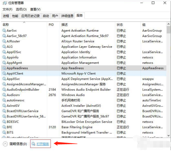Viewport: 171px width, 151px height.
Task: Click the Task Manager title bar icon
Action: point(5,3)
